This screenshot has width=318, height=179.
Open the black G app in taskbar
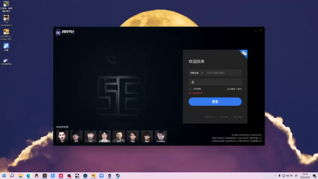pyautogui.click(x=45, y=175)
